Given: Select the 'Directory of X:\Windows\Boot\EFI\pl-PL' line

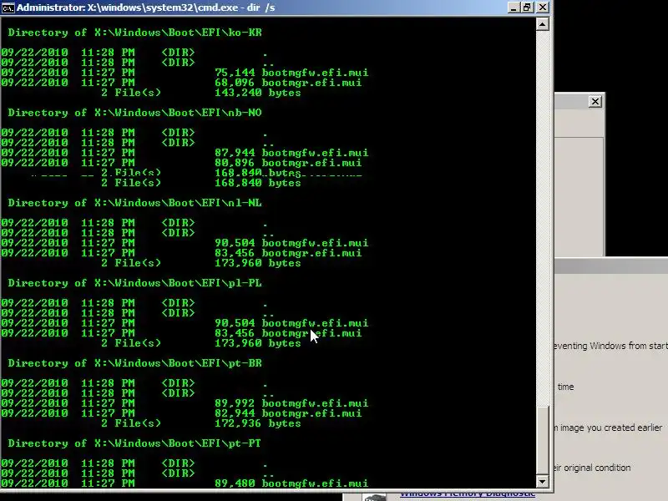Looking at the screenshot, I should coord(134,283).
